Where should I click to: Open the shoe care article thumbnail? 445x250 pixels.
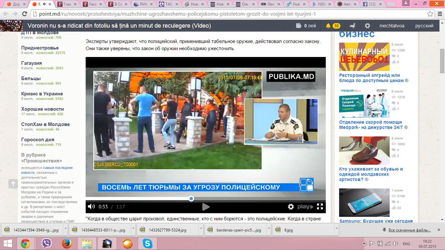[x=364, y=150]
